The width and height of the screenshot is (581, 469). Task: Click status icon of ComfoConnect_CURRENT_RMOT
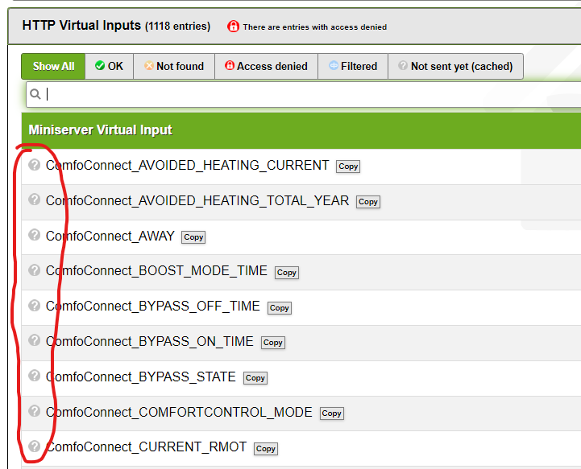[35, 446]
